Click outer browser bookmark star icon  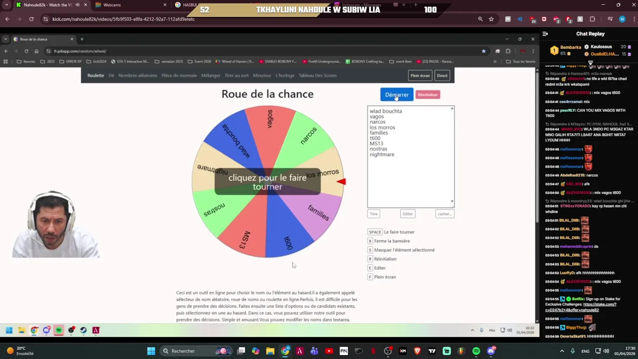pos(491,19)
